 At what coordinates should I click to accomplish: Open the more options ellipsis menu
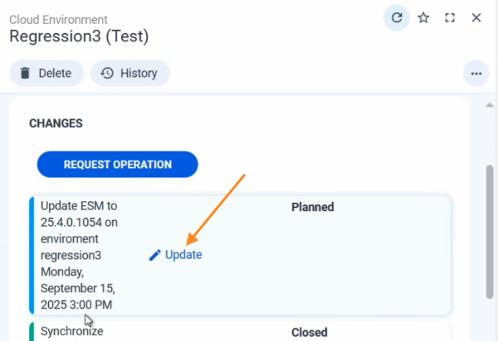[476, 73]
